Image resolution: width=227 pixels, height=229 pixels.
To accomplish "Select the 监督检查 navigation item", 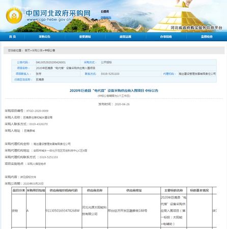I will [x=207, y=37].
